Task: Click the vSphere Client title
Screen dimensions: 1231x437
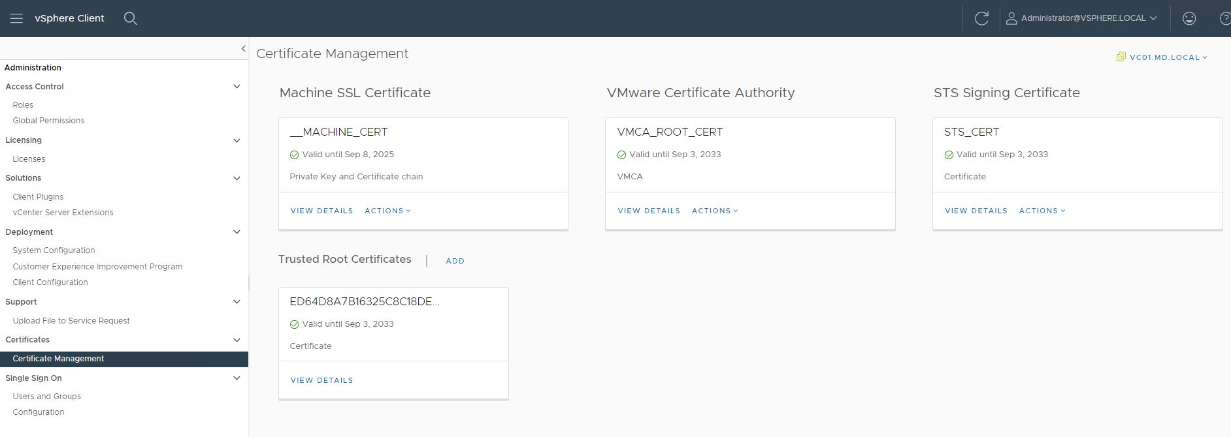Action: point(69,18)
